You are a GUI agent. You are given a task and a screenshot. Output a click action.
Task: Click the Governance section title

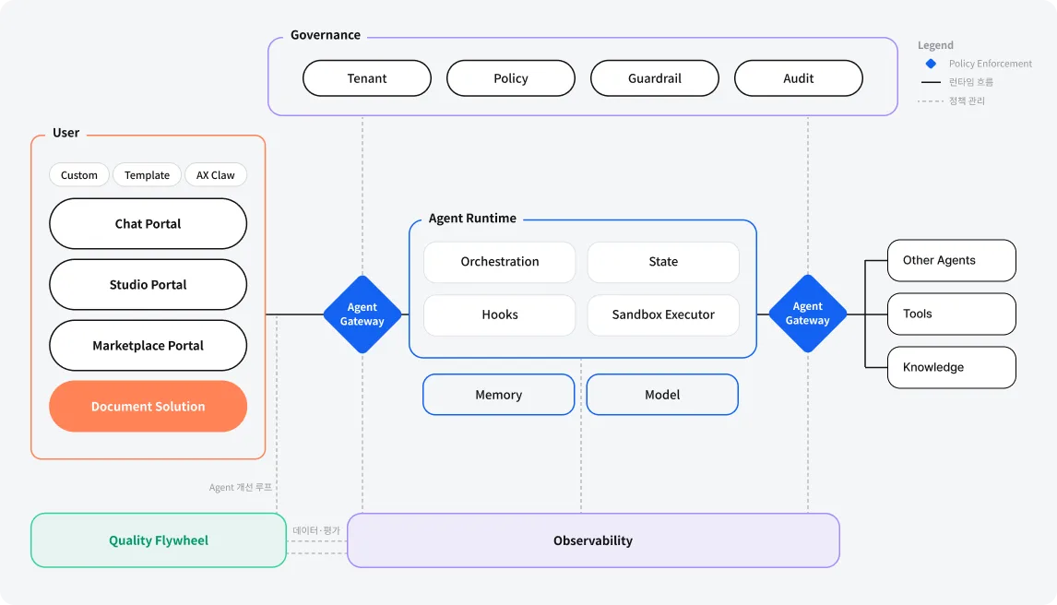[x=326, y=35]
